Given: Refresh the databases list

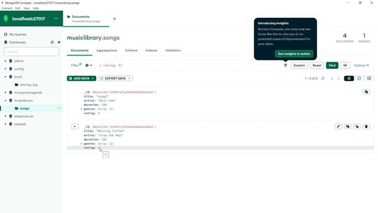Looking at the screenshot, I should tap(52, 42).
